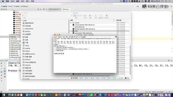Click the Finder forward navigation arrow
173x97 pixels.
click(x=26, y=16)
